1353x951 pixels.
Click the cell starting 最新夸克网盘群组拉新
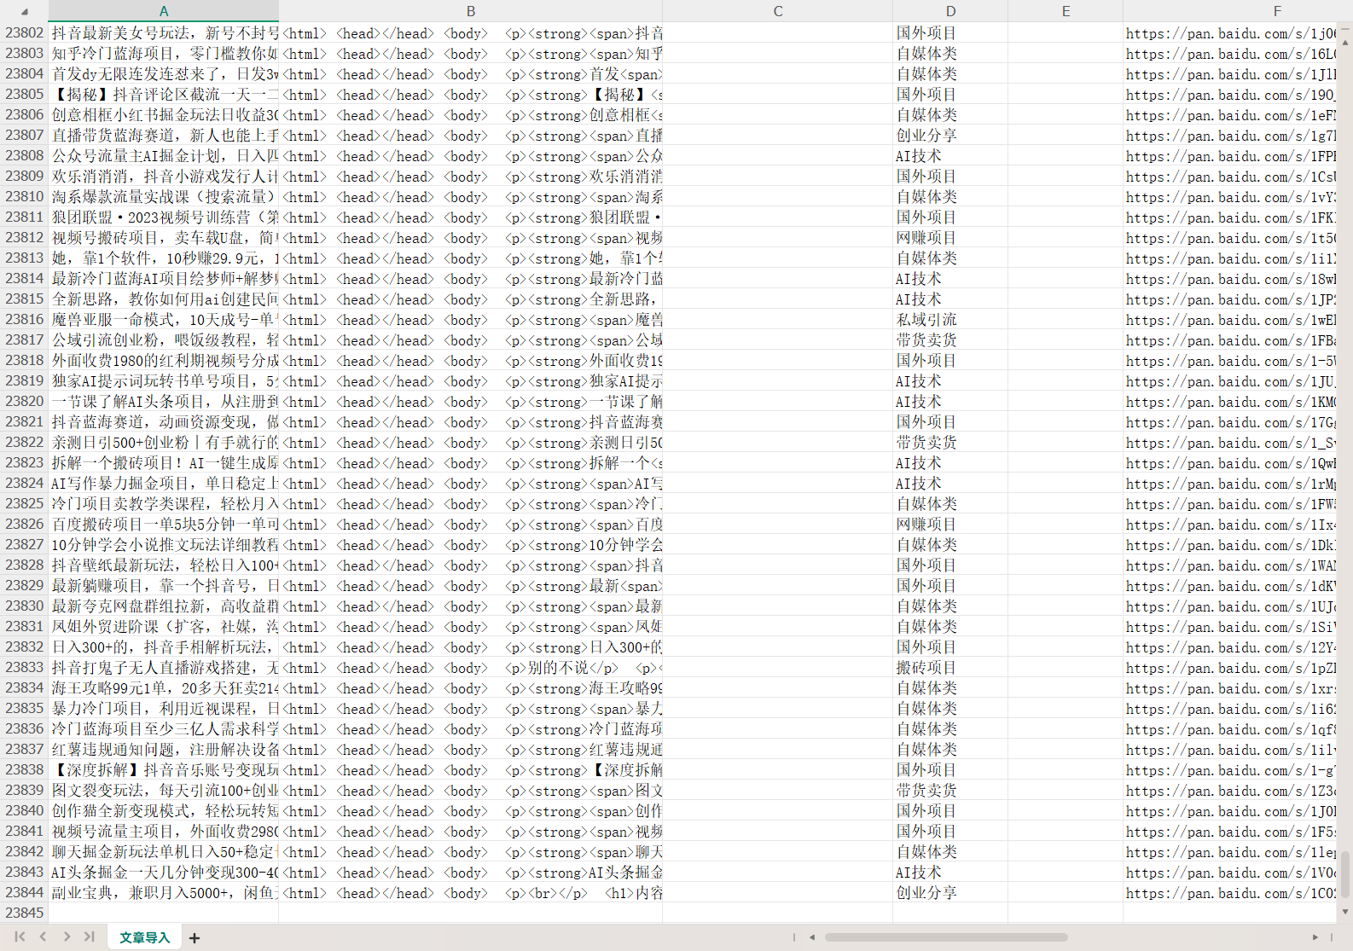point(164,606)
